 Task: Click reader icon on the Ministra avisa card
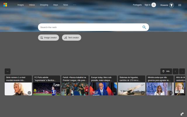[x=171, y=93]
